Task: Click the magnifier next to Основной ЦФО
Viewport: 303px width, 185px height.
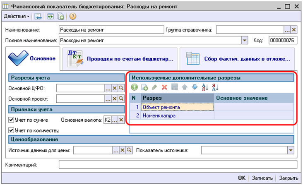Action: coord(121,88)
